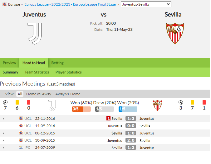The image size is (211, 164).
Task: Click the small Juventus logo in summary row
Action: point(52,105)
